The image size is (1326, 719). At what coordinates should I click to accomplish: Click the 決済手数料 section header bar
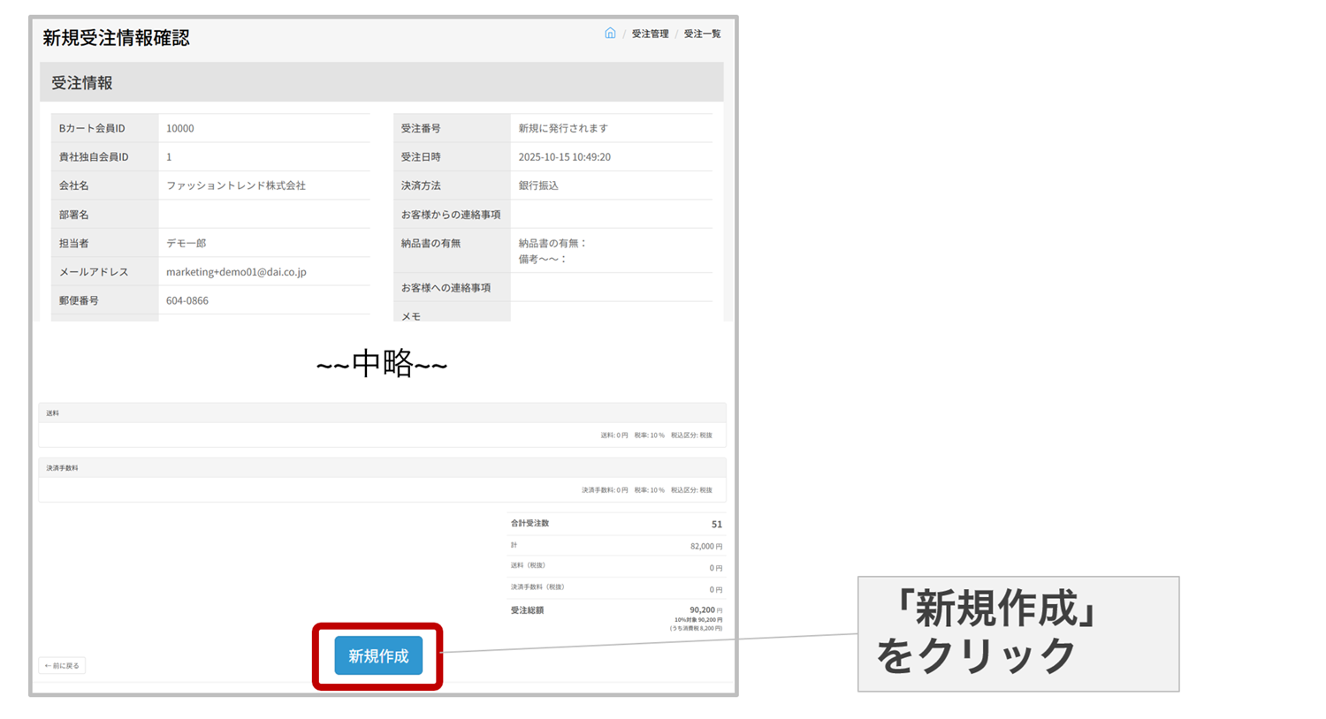coord(382,468)
